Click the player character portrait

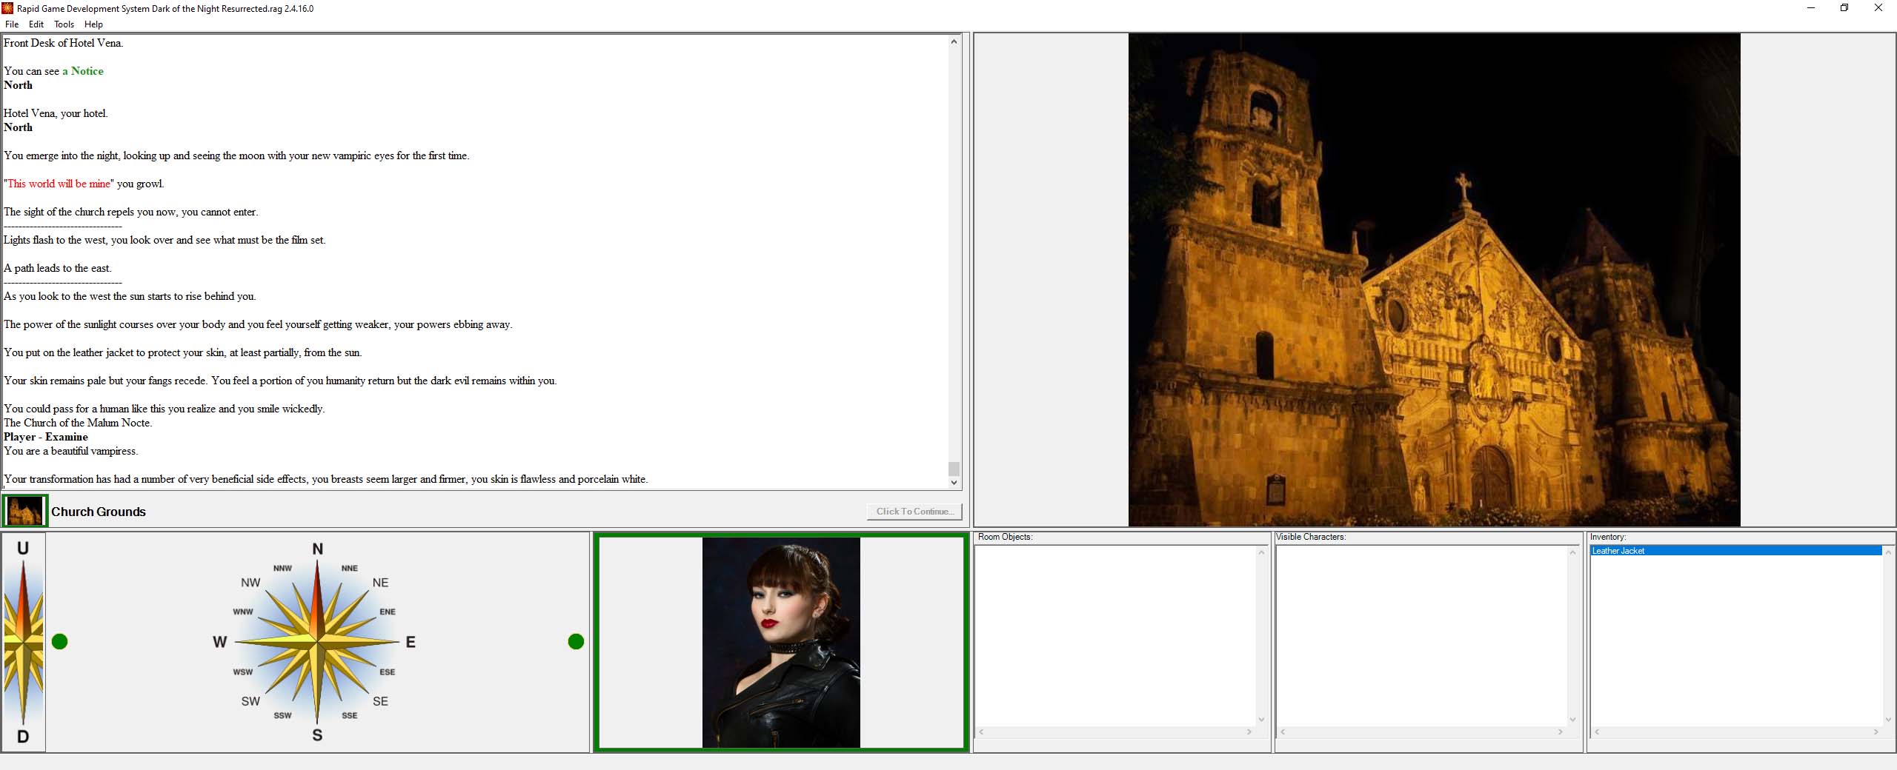click(781, 643)
